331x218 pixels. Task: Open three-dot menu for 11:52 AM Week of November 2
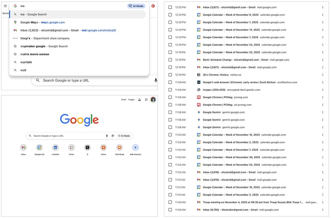click(323, 142)
